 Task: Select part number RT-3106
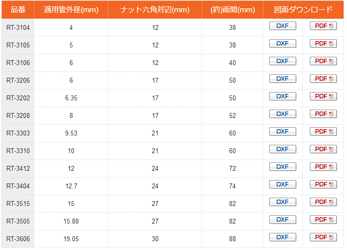coord(18,63)
